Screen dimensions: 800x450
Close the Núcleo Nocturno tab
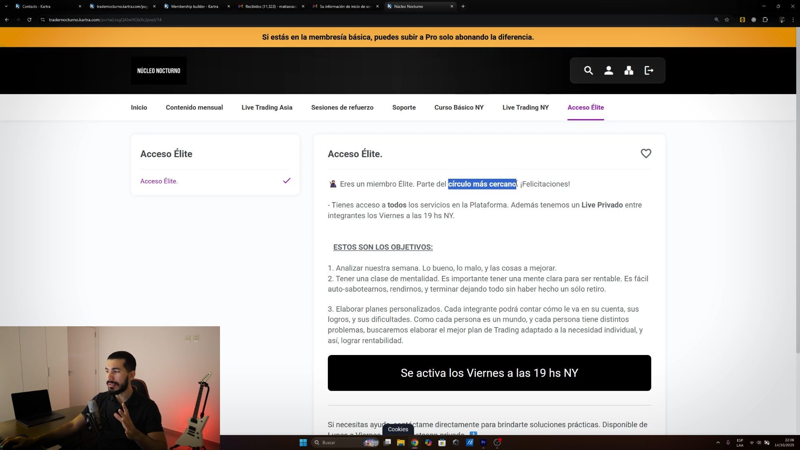(x=452, y=6)
